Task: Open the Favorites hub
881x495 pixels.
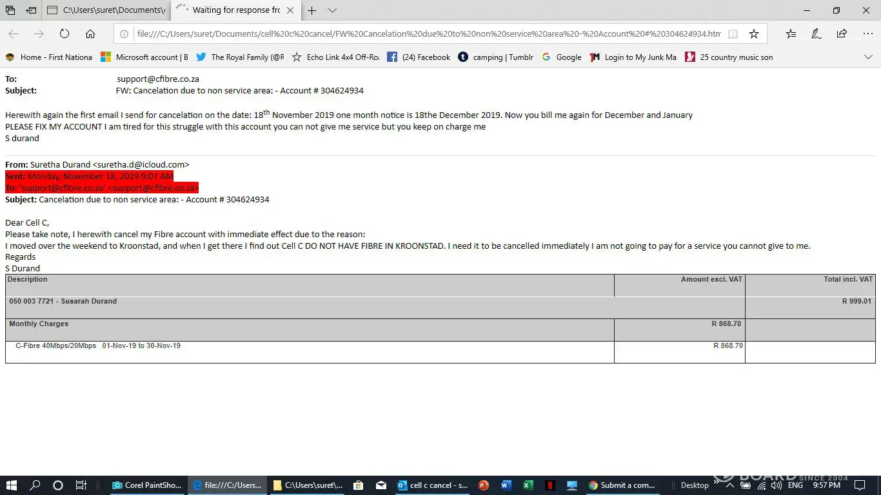Action: pyautogui.click(x=791, y=34)
